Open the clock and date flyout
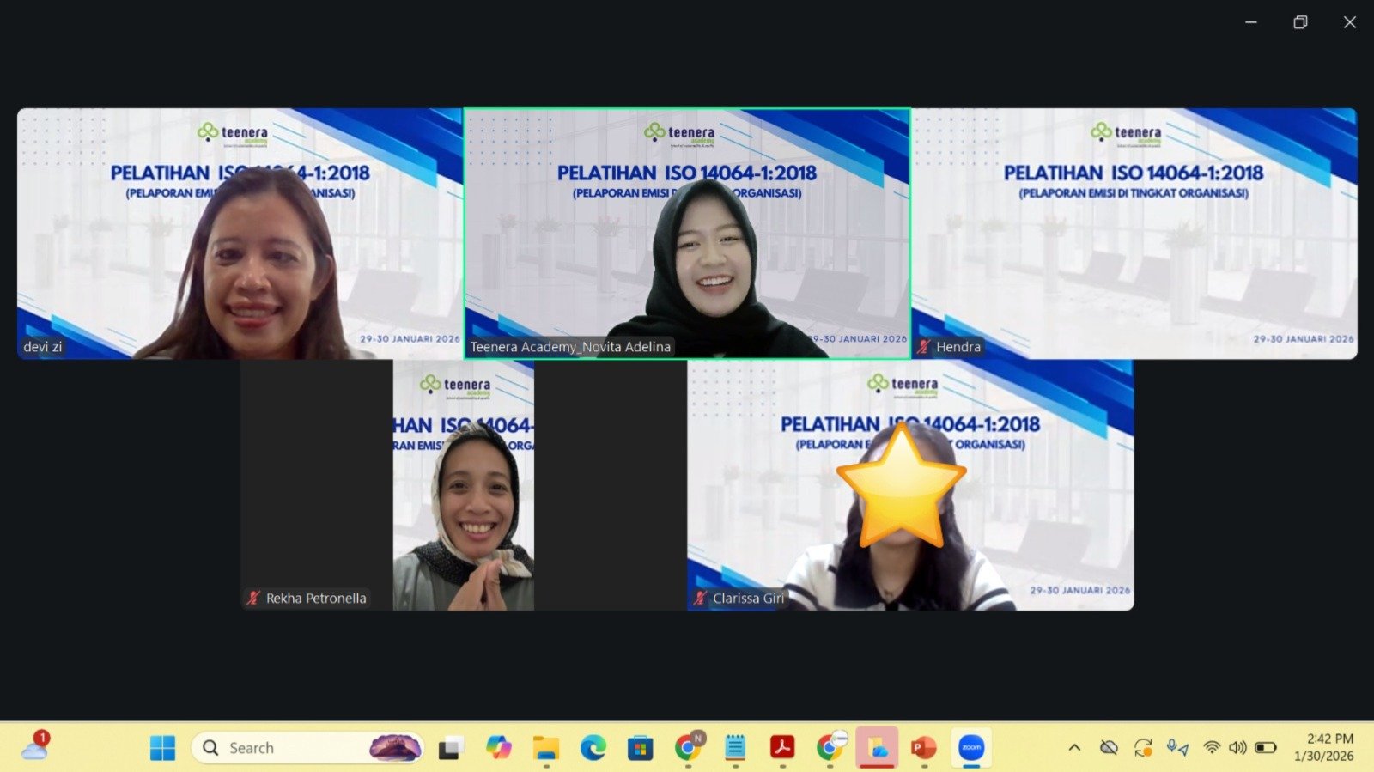 [1323, 747]
